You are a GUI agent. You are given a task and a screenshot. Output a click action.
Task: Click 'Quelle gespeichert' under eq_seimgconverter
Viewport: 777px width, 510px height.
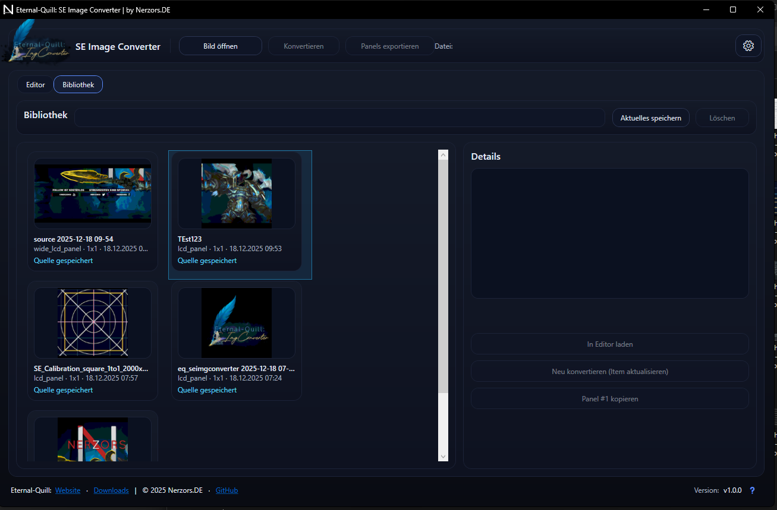click(207, 390)
